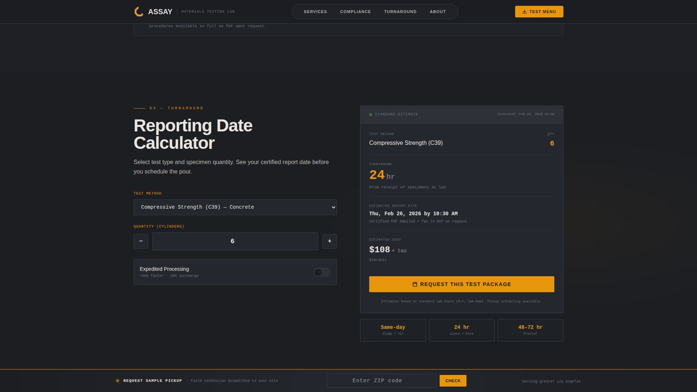Viewport: 697px width, 392px height.
Task: Click the Expedited Processing toggle knob
Action: [x=319, y=272]
